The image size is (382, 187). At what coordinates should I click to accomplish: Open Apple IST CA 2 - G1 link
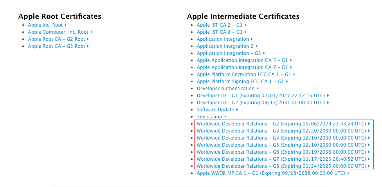[222, 25]
